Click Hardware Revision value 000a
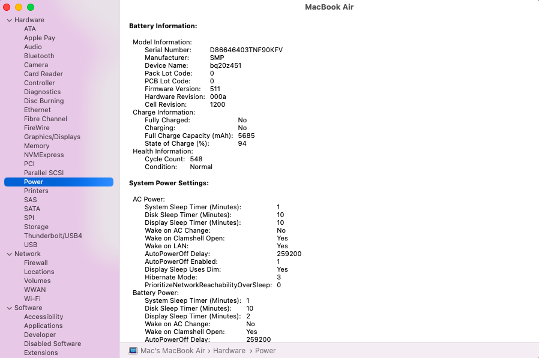The height and width of the screenshot is (358, 539). tap(218, 97)
